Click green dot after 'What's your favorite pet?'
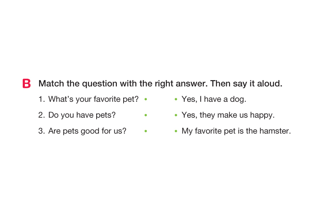The width and height of the screenshot is (310, 217). (x=146, y=100)
